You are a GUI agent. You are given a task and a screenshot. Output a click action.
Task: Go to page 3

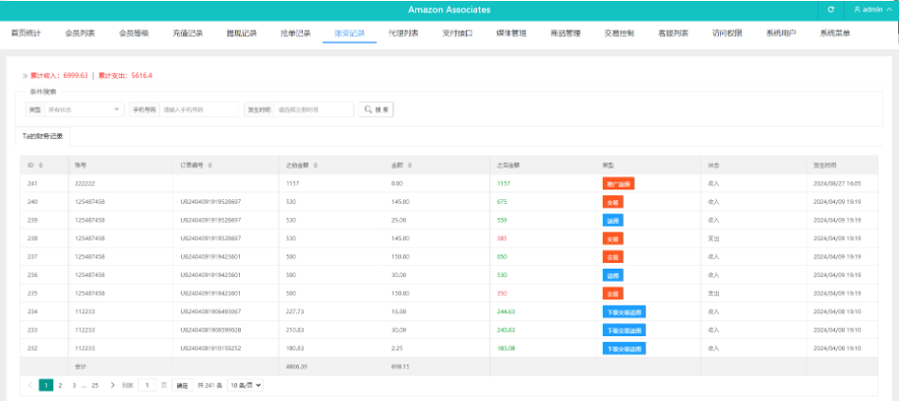pos(74,385)
